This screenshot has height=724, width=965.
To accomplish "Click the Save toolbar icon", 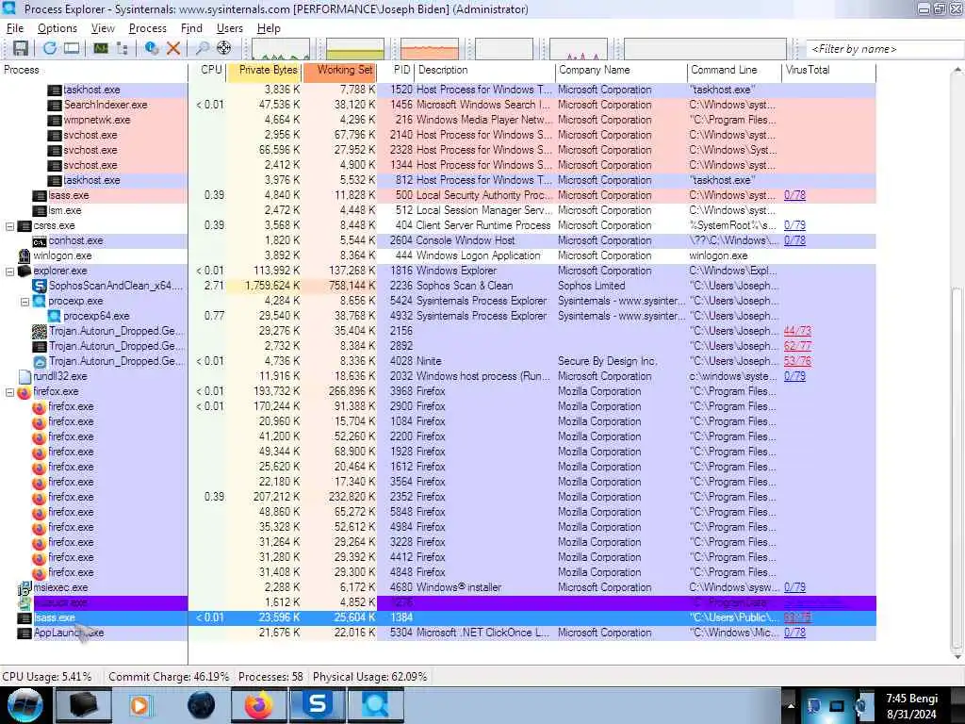I will coord(21,48).
